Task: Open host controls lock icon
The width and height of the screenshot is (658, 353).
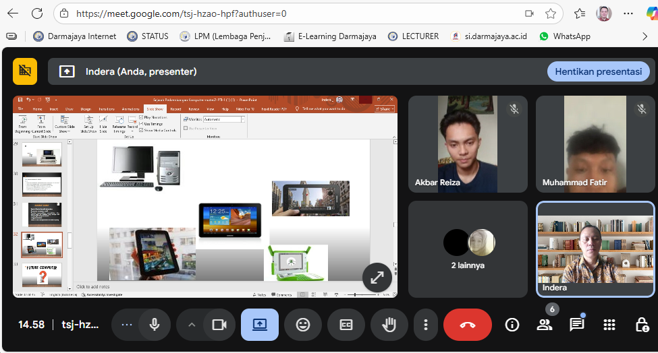Action: point(642,325)
